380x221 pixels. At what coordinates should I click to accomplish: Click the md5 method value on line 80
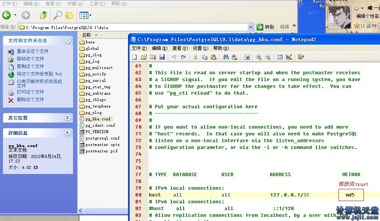click(350, 195)
